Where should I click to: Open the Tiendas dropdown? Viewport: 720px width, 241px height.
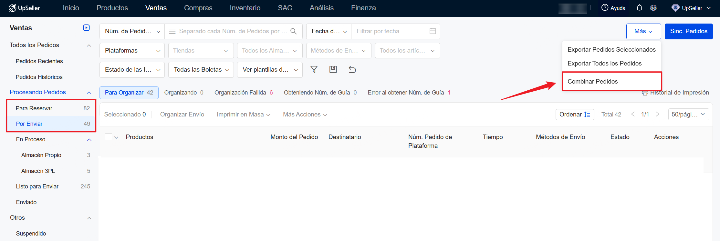point(201,51)
